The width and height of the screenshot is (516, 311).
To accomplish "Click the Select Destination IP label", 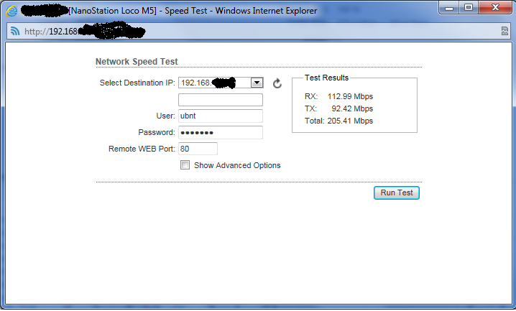I will click(x=137, y=83).
